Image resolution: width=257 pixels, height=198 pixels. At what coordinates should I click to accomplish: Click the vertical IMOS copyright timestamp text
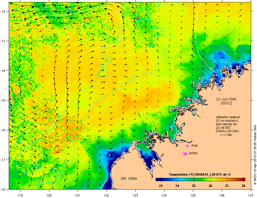[x=255, y=155]
